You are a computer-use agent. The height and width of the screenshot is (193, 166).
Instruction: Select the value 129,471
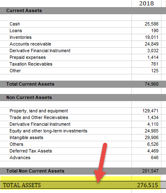[150, 111]
